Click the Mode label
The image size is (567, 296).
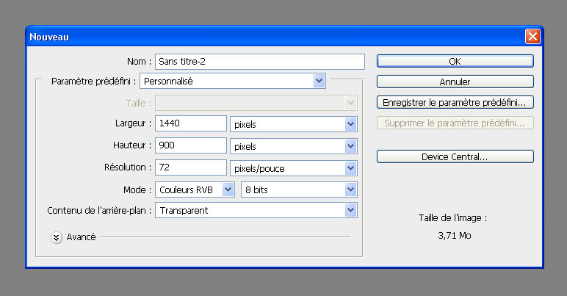[137, 189]
